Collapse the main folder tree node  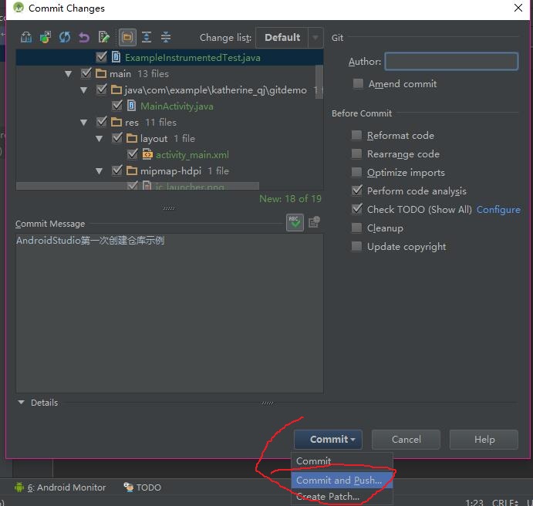coord(69,74)
